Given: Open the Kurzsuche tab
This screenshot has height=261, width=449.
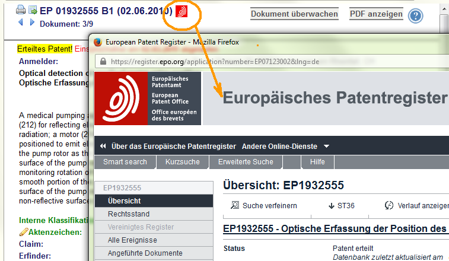Looking at the screenshot, I should point(183,162).
